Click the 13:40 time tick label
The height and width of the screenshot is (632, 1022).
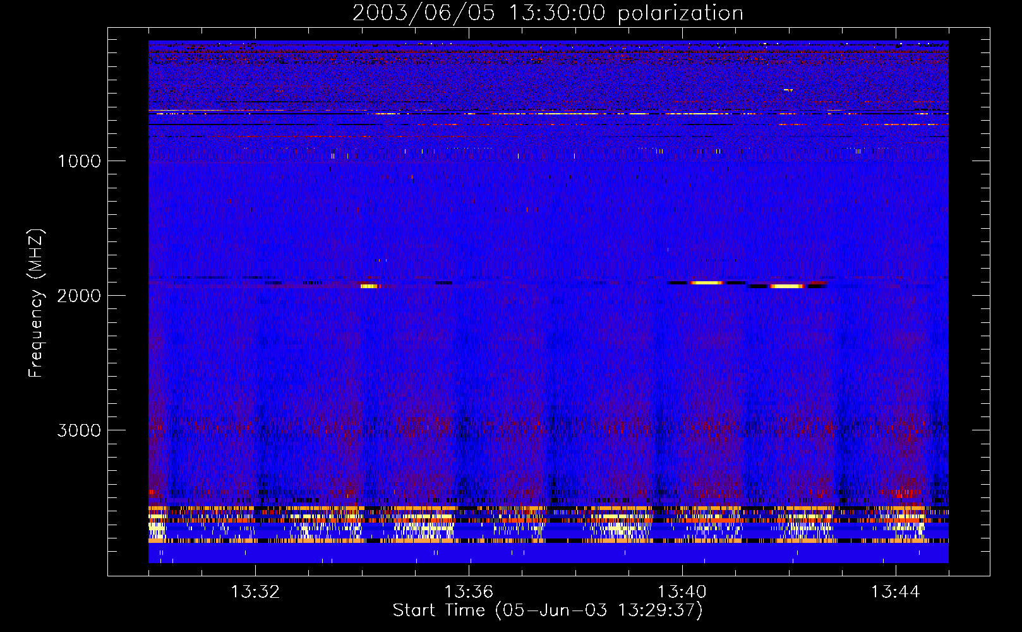pos(682,592)
